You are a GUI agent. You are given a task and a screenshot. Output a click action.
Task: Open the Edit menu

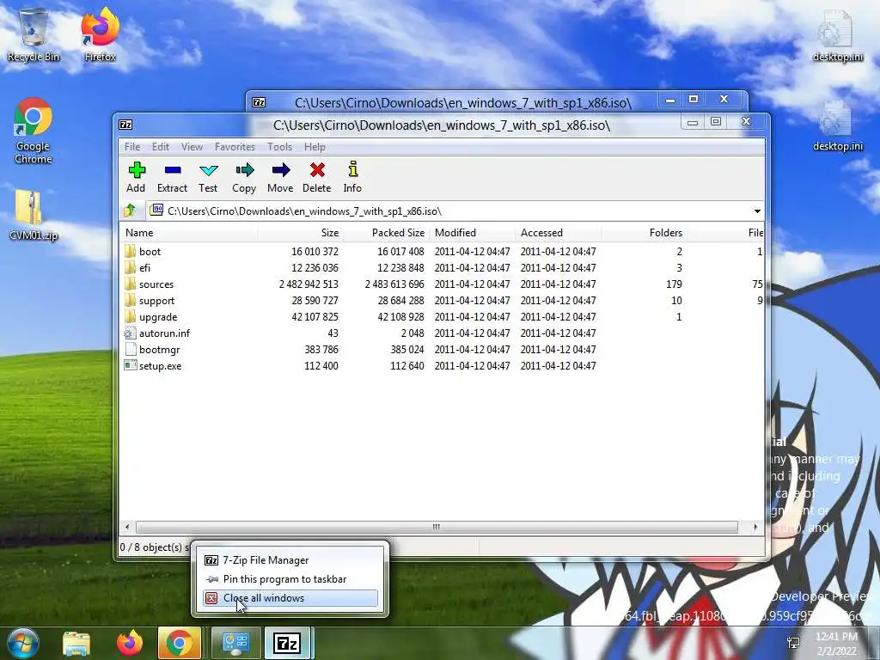coord(161,146)
